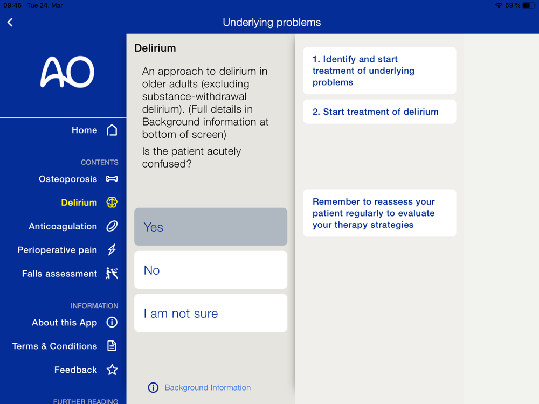The width and height of the screenshot is (539, 404).
Task: Tap the 'An approach to delirium' description text
Action: click(x=205, y=103)
